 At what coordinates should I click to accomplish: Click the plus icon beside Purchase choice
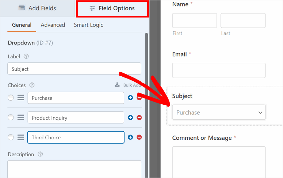coord(130,98)
